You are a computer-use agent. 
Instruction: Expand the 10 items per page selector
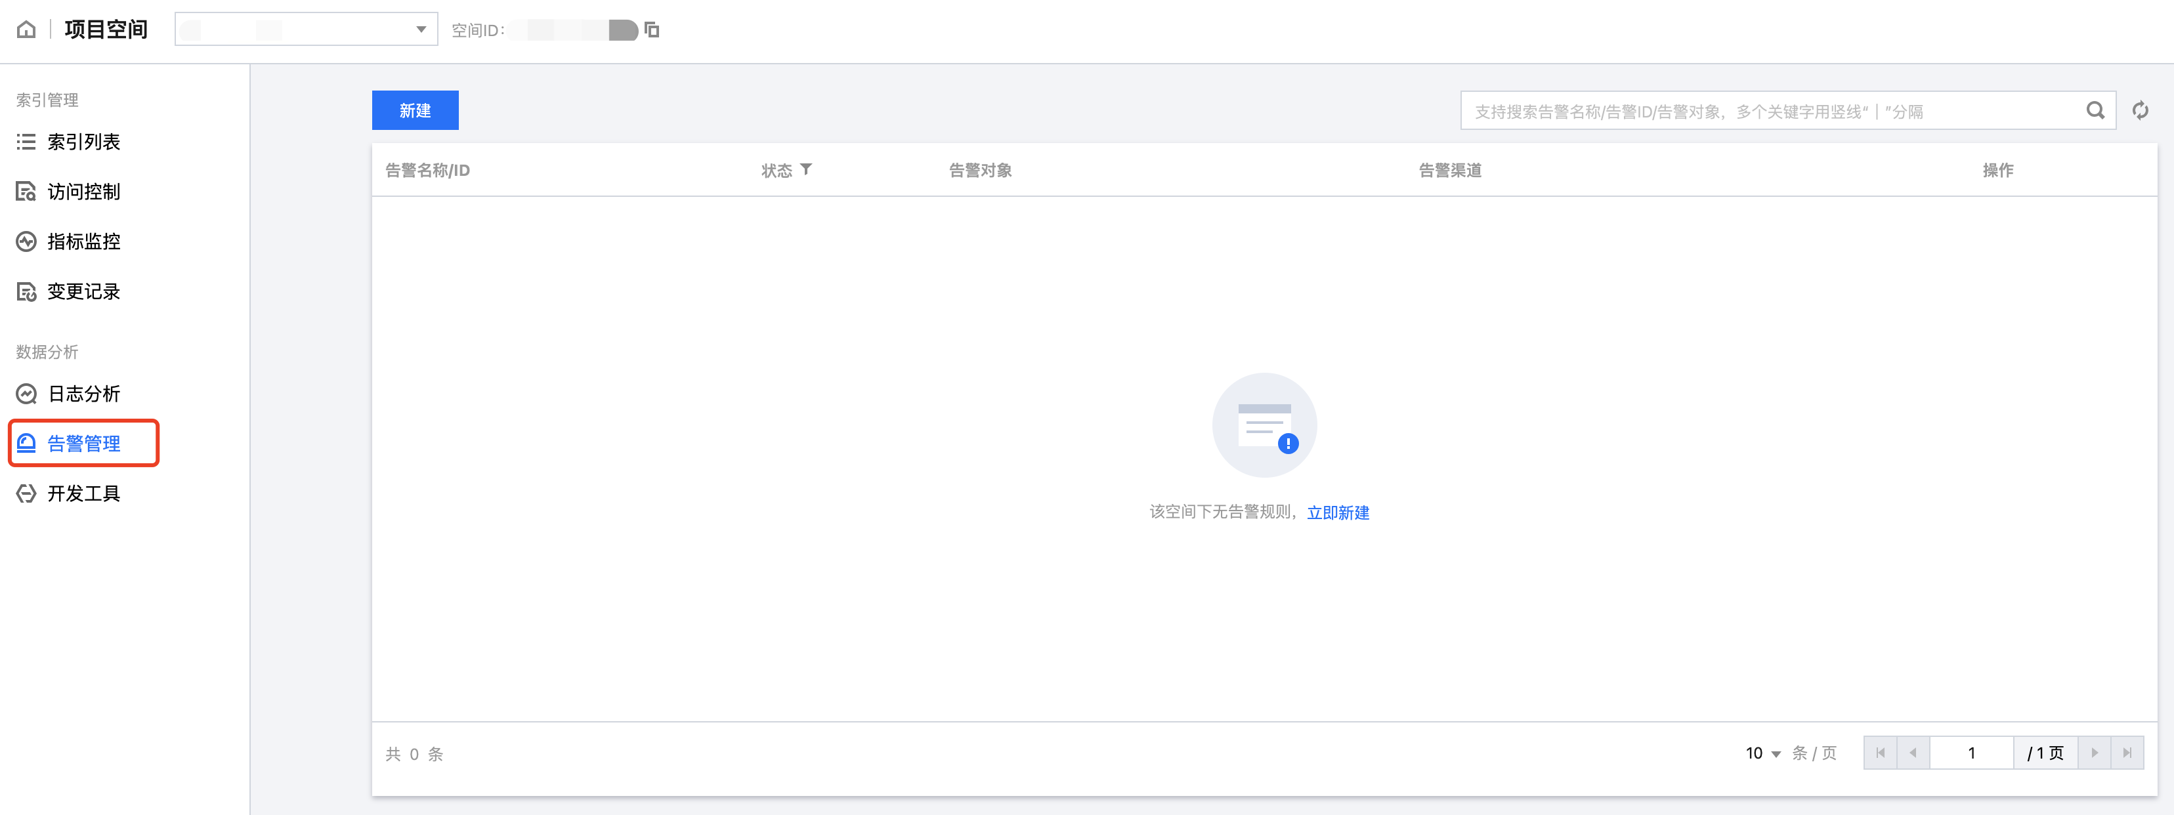point(1763,753)
